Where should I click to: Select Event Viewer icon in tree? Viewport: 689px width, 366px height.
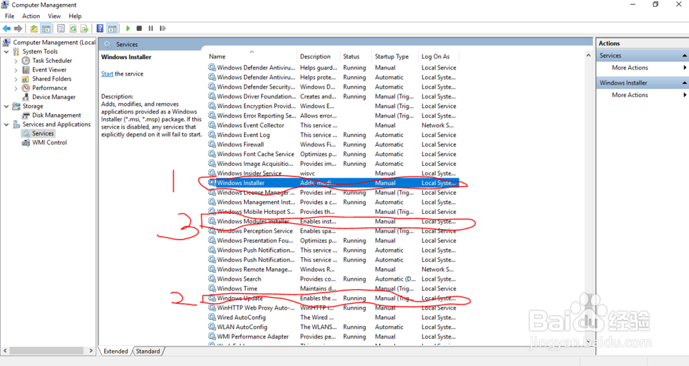(x=26, y=69)
